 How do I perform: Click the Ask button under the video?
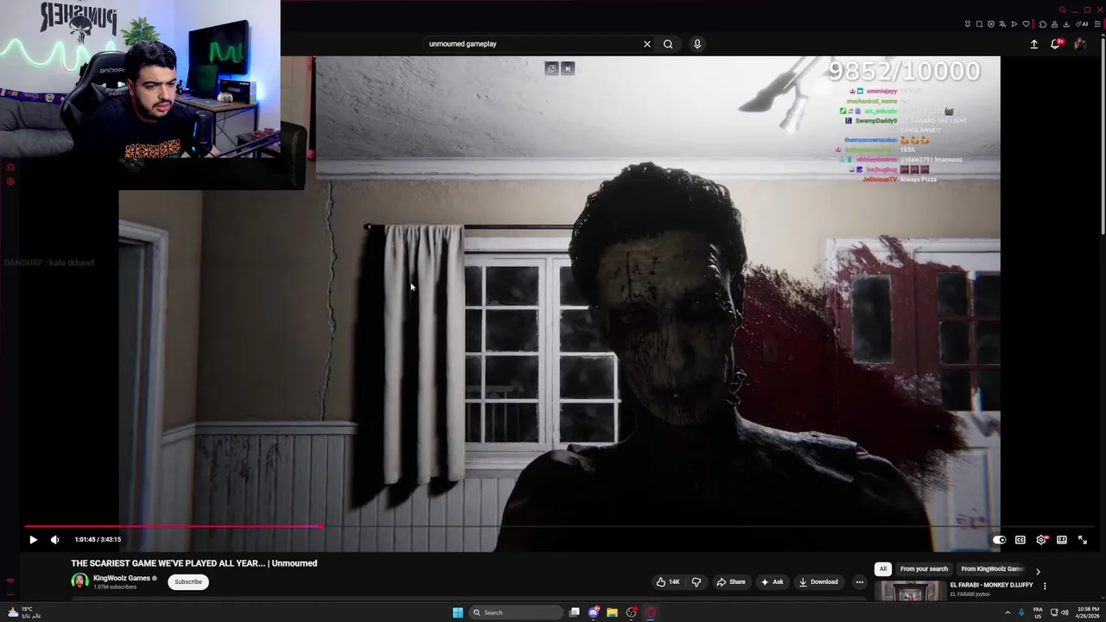[x=772, y=582]
